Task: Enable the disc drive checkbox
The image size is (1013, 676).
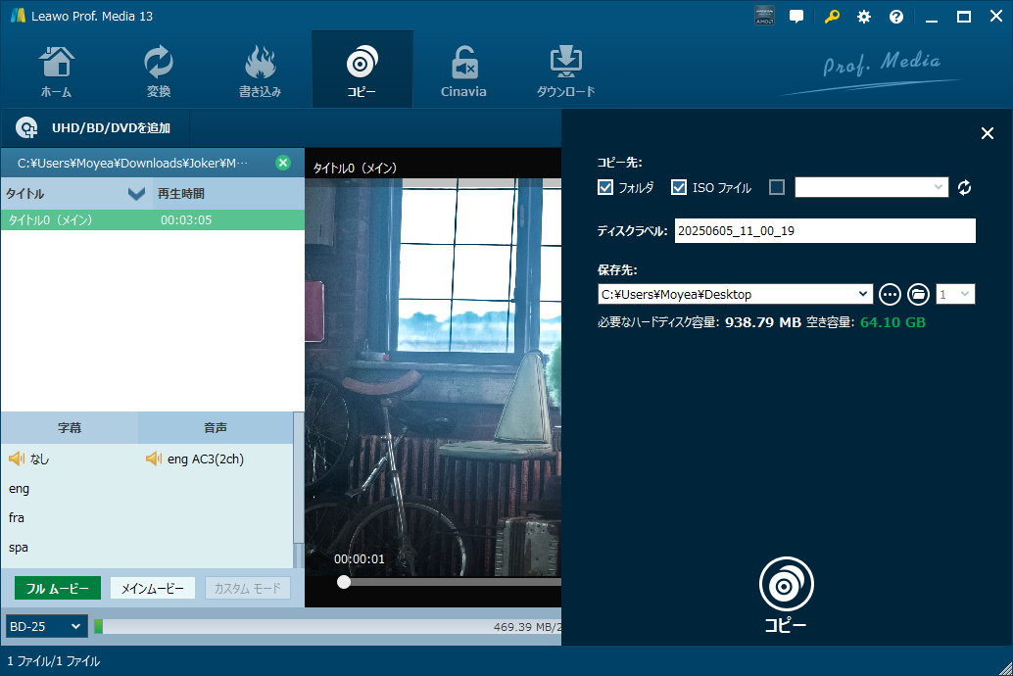Action: (777, 187)
